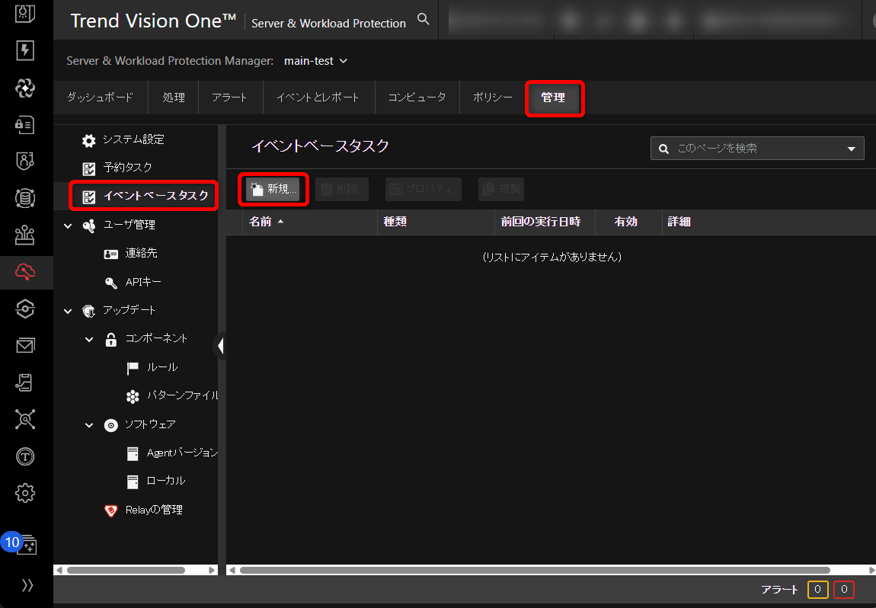Click the lightning bolt icon in sidebar
876x608 pixels.
pyautogui.click(x=25, y=50)
